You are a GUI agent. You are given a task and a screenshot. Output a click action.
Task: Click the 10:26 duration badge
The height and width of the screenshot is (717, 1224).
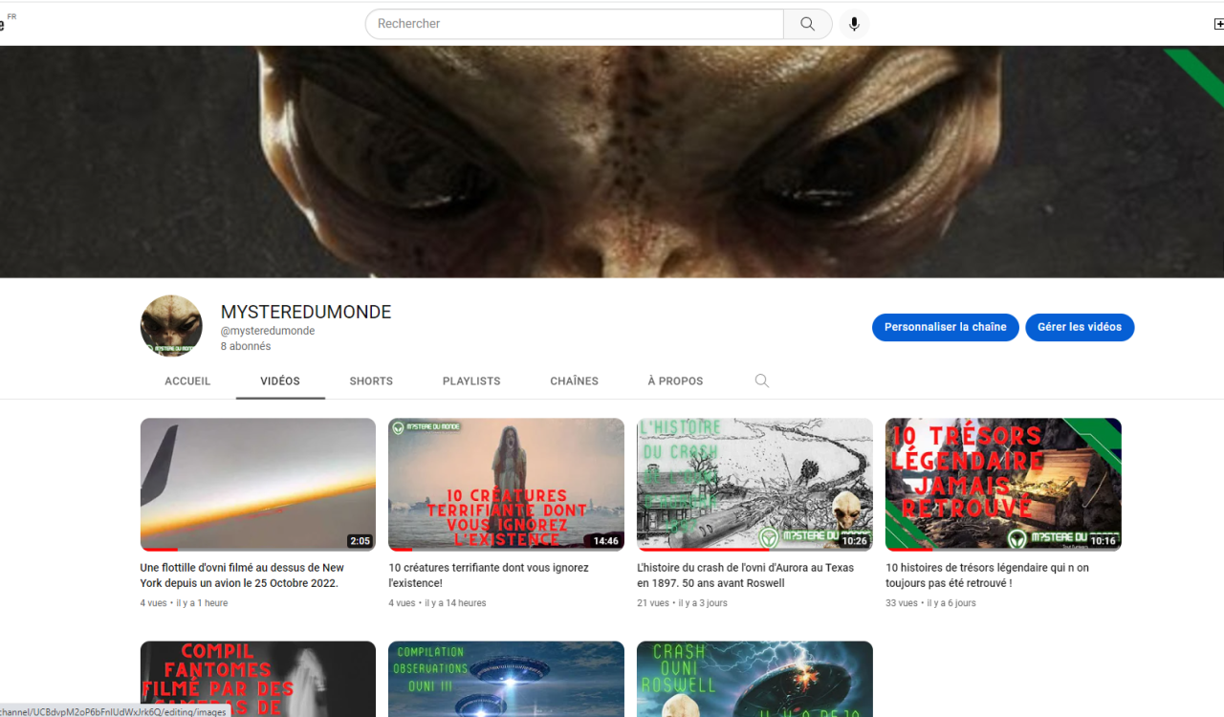point(854,541)
